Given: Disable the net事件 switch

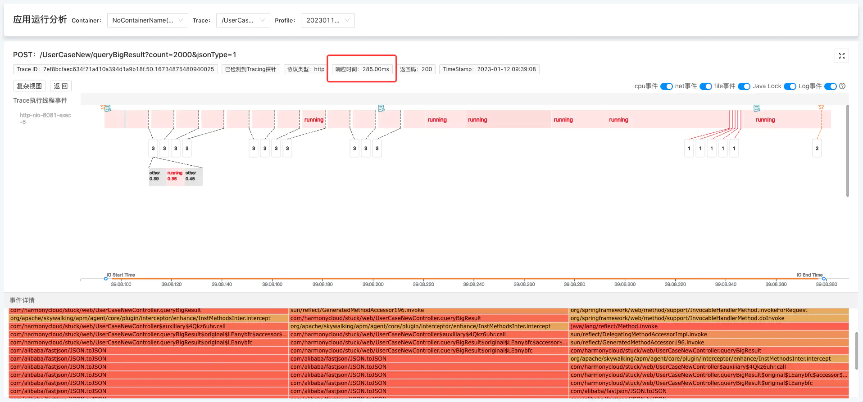Looking at the screenshot, I should point(705,86).
